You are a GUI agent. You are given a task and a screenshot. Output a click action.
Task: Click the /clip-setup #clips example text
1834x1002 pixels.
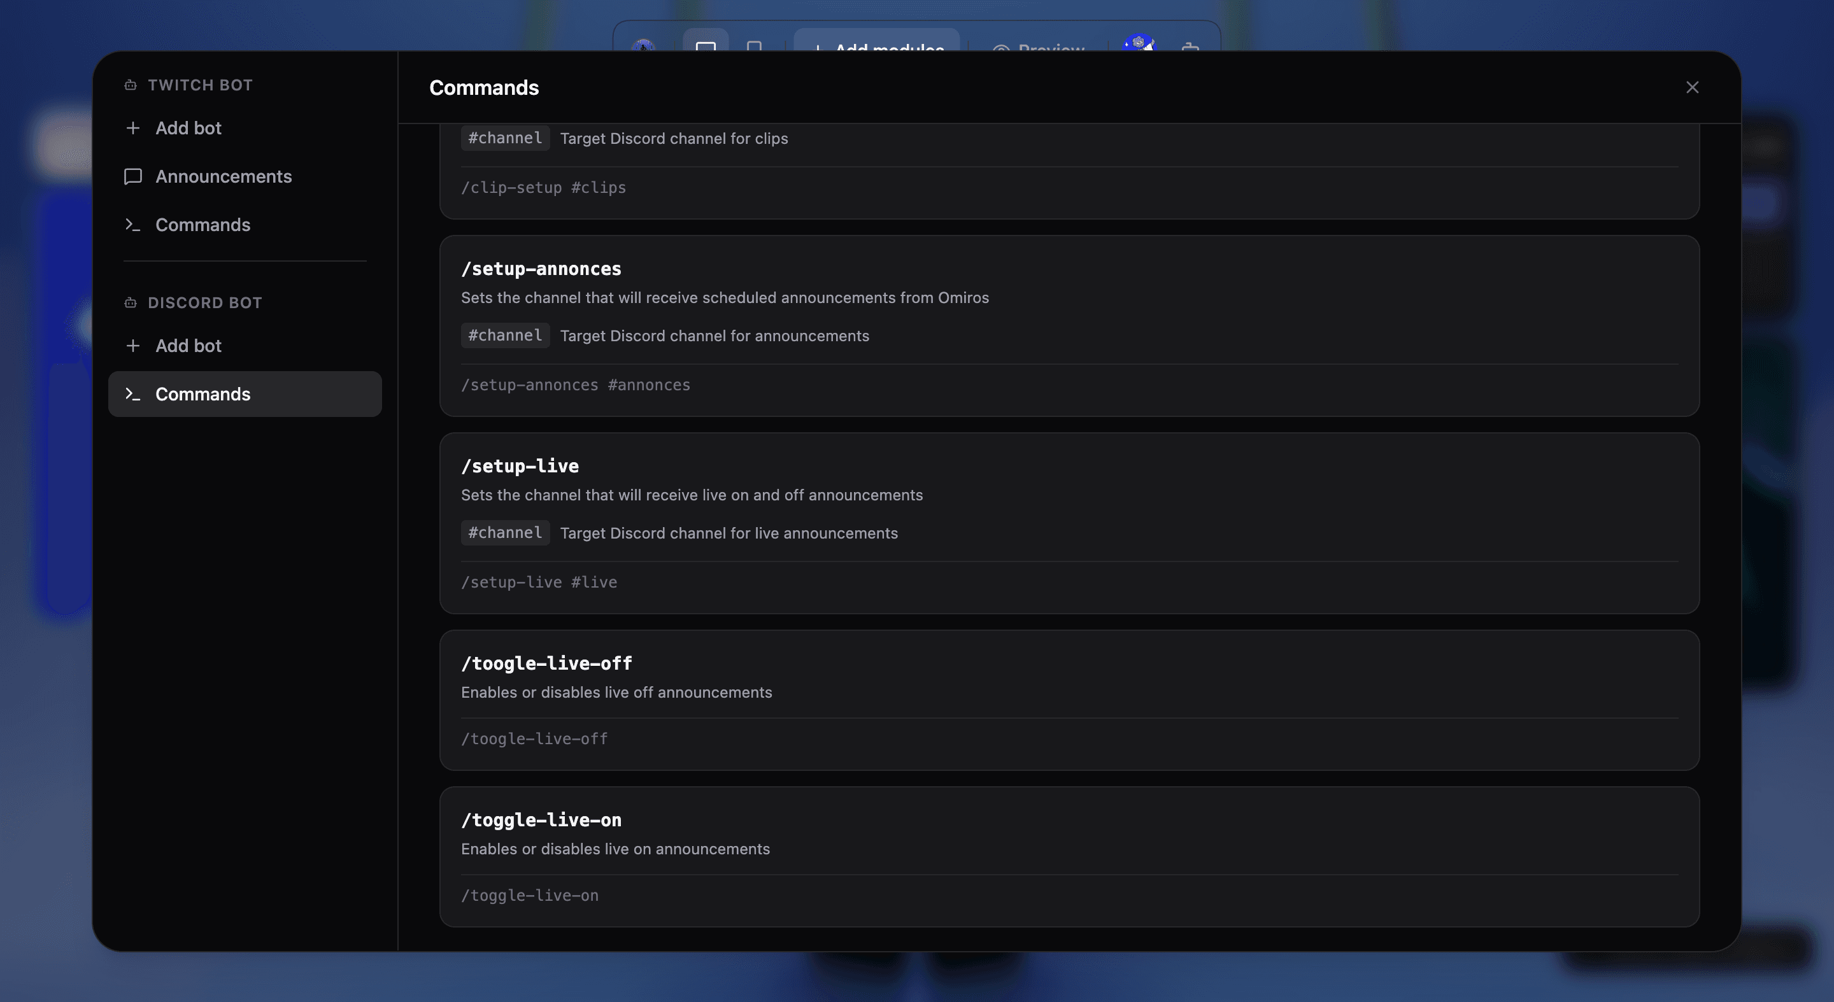point(543,188)
